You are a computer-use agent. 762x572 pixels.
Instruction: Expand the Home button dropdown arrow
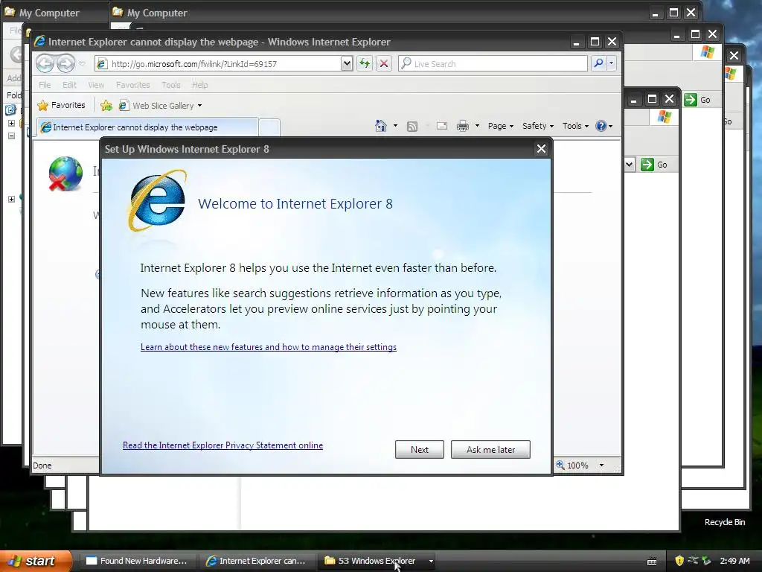pyautogui.click(x=395, y=126)
